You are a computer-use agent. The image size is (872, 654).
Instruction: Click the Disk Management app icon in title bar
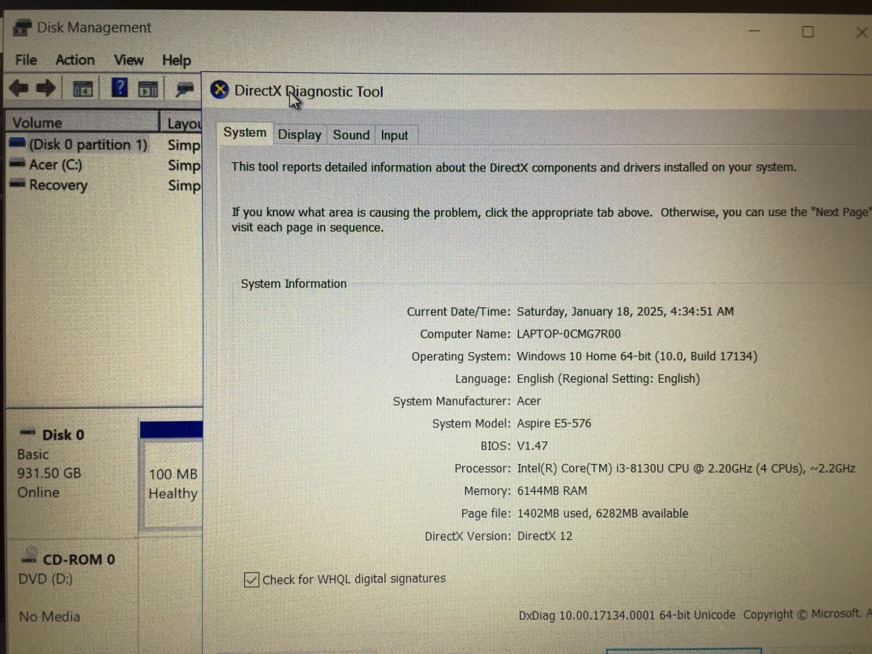tap(22, 28)
